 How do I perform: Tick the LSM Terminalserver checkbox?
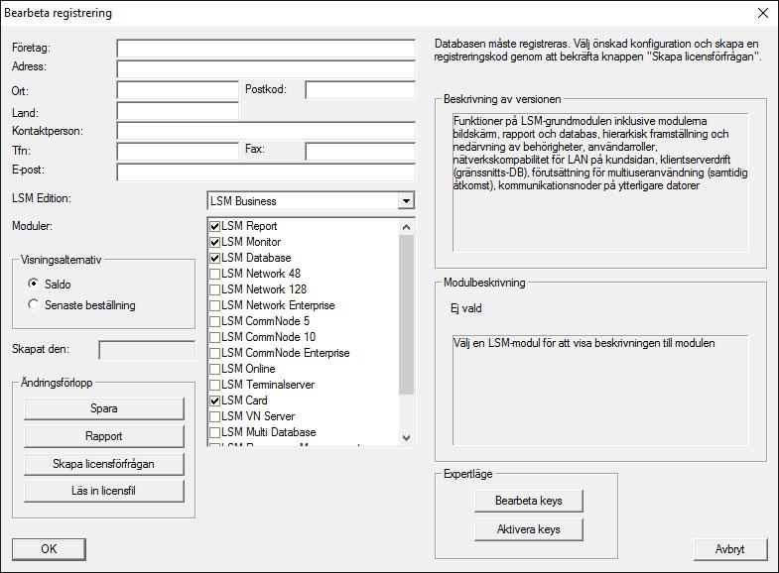click(214, 385)
